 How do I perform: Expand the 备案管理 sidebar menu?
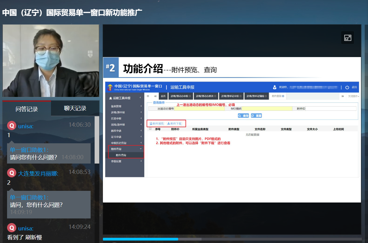coord(126,106)
